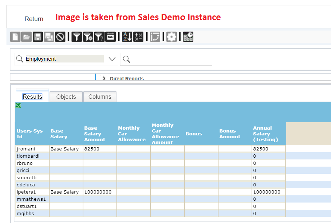The image size is (331, 223).
Task: Click the Users Sys Id column header
Action: 32,134
